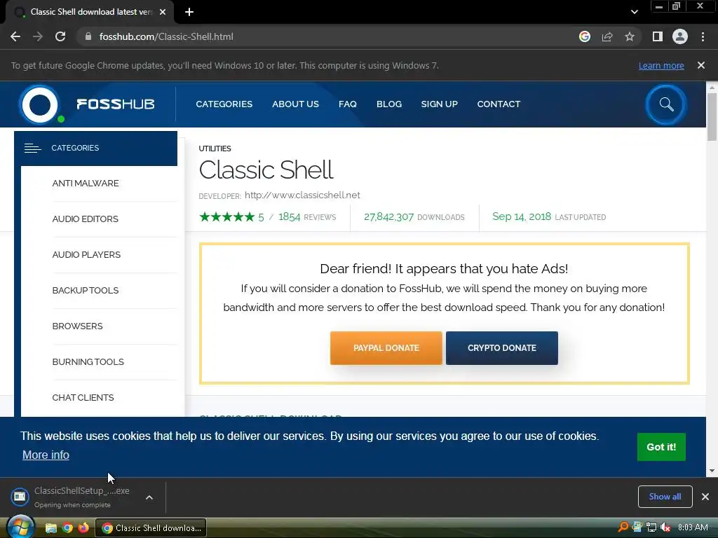The height and width of the screenshot is (538, 718).
Task: Dismiss the Chrome update notice
Action: [701, 65]
